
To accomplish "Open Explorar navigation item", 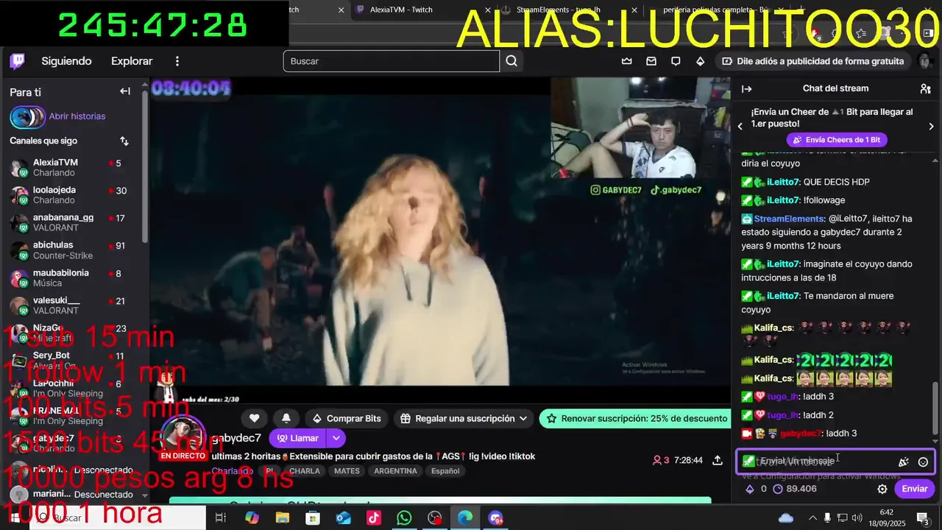I will pyautogui.click(x=132, y=61).
